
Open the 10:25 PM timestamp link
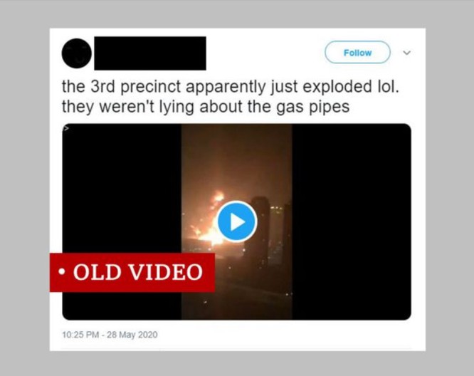(x=110, y=334)
